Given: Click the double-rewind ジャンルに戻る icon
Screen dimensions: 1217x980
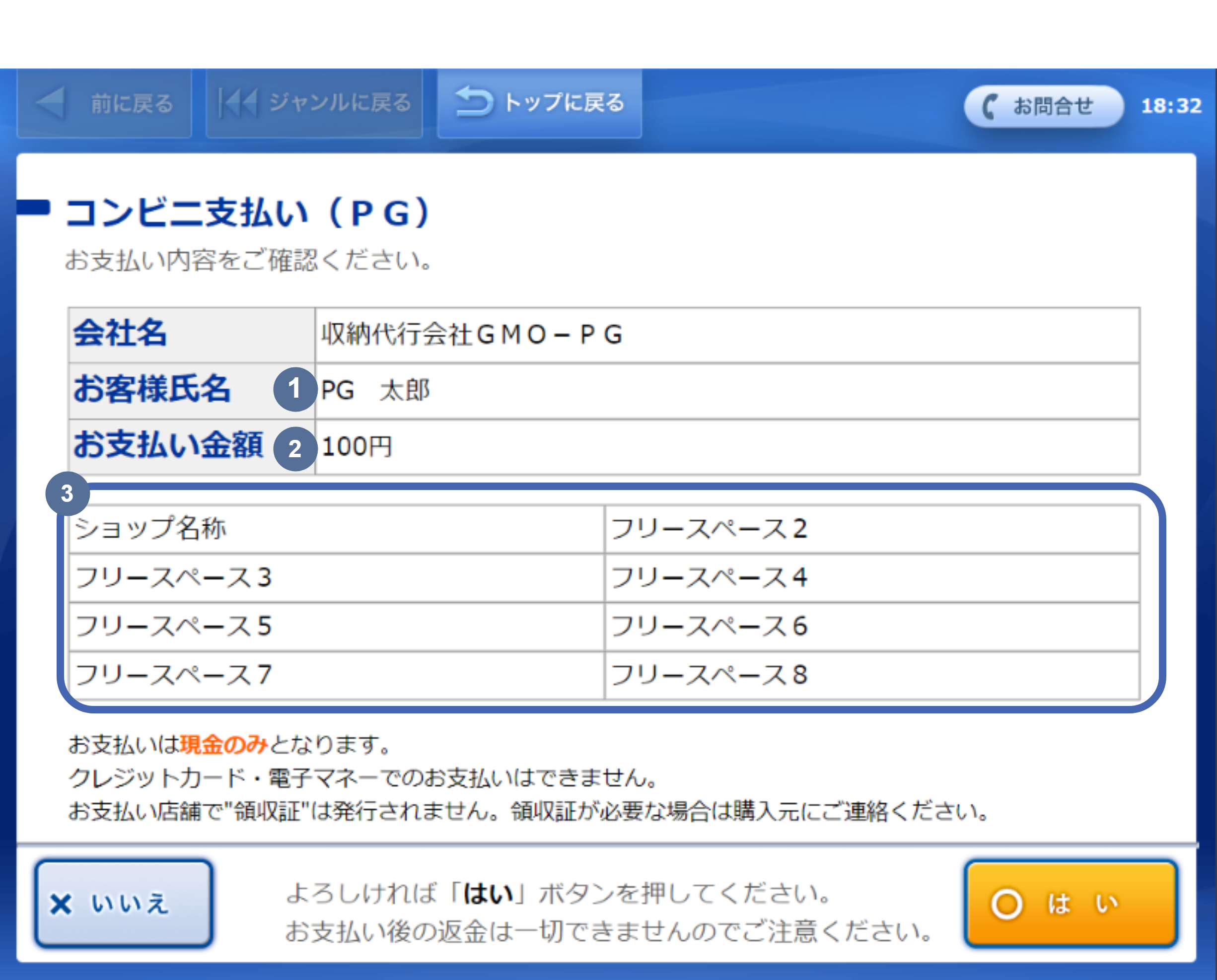Looking at the screenshot, I should click(238, 103).
